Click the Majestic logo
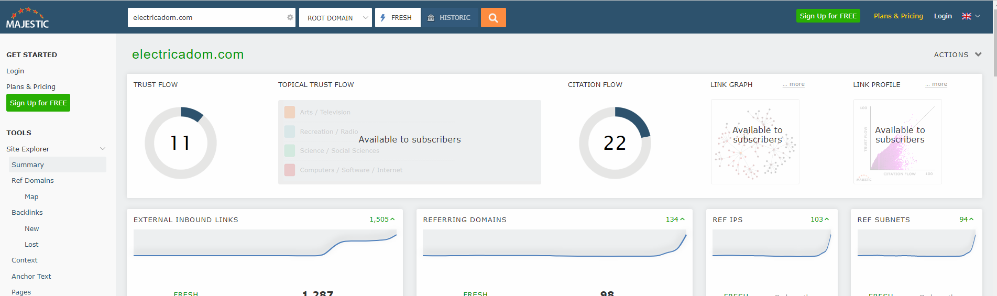Screen dimensions: 997x296 click(27, 18)
